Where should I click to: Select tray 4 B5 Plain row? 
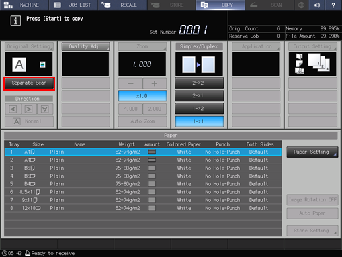click(143, 176)
